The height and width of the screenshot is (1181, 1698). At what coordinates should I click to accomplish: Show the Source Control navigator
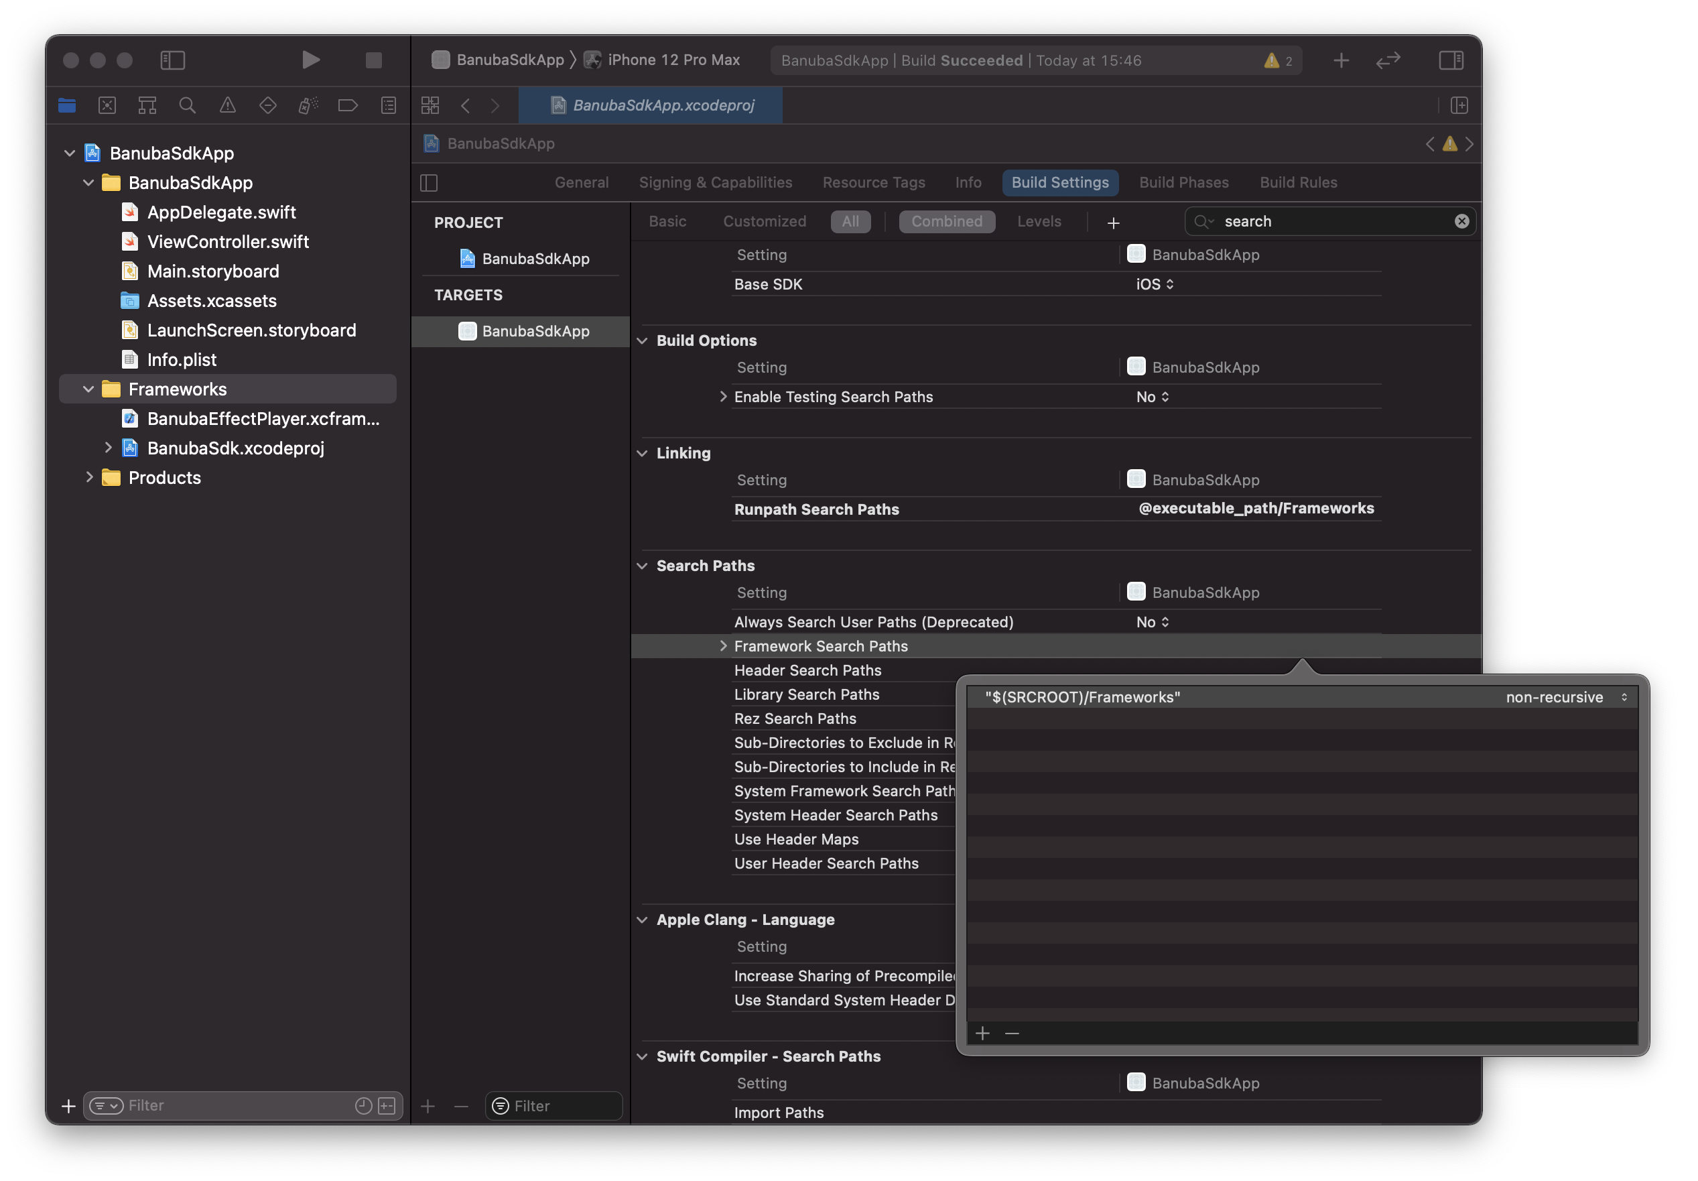tap(107, 105)
